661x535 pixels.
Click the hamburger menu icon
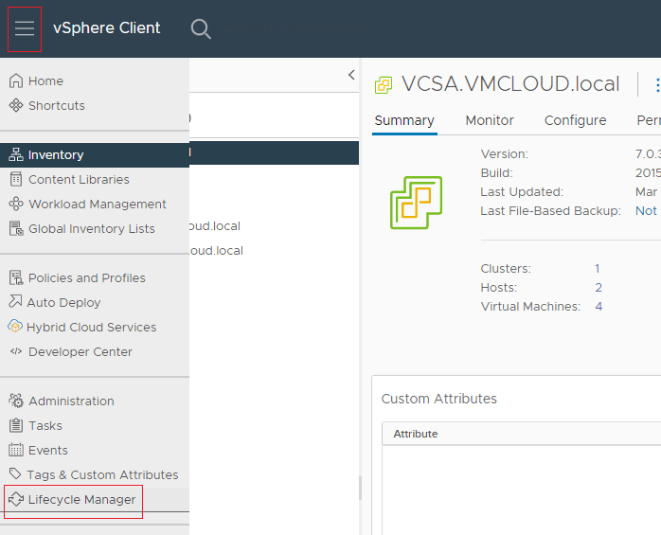[25, 28]
